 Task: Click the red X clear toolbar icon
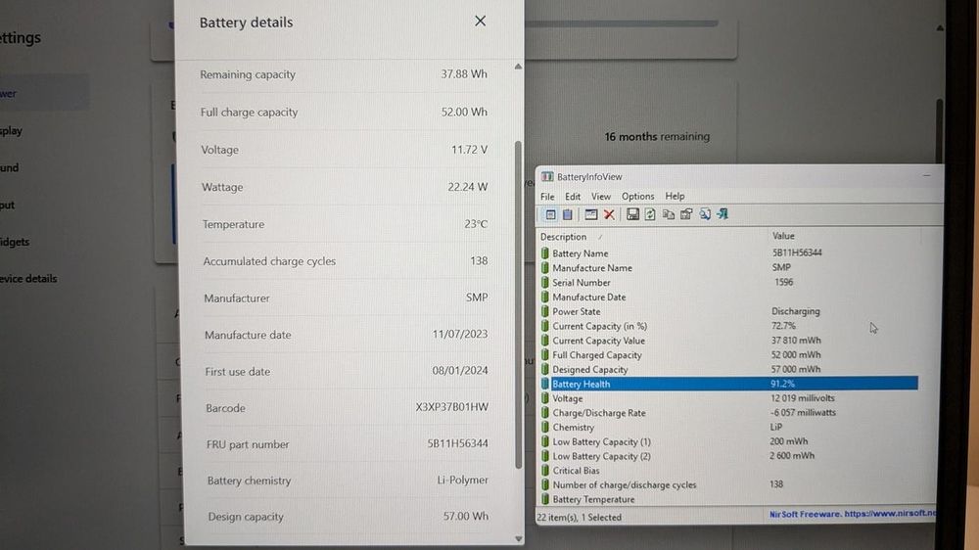pos(609,214)
